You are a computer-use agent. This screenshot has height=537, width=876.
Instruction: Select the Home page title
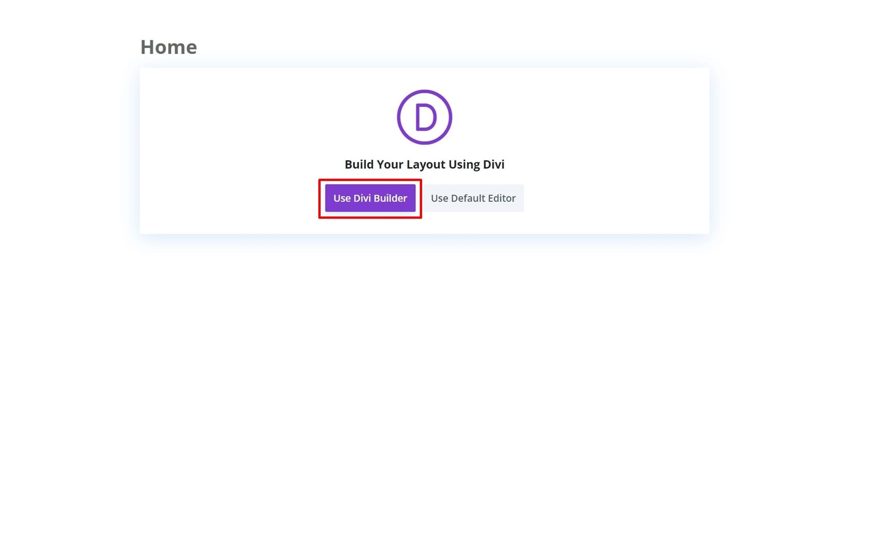(168, 47)
